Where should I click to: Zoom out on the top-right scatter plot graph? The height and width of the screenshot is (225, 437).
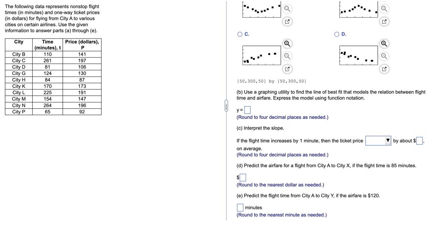pyautogui.click(x=383, y=7)
